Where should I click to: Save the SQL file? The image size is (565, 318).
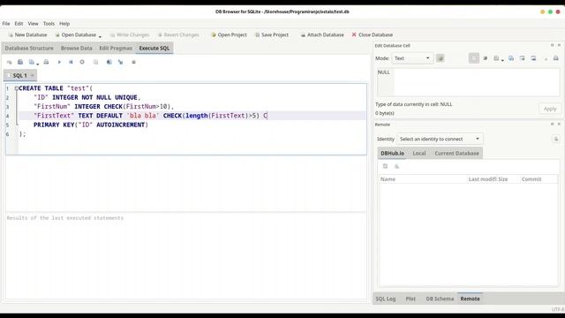pyautogui.click(x=32, y=62)
